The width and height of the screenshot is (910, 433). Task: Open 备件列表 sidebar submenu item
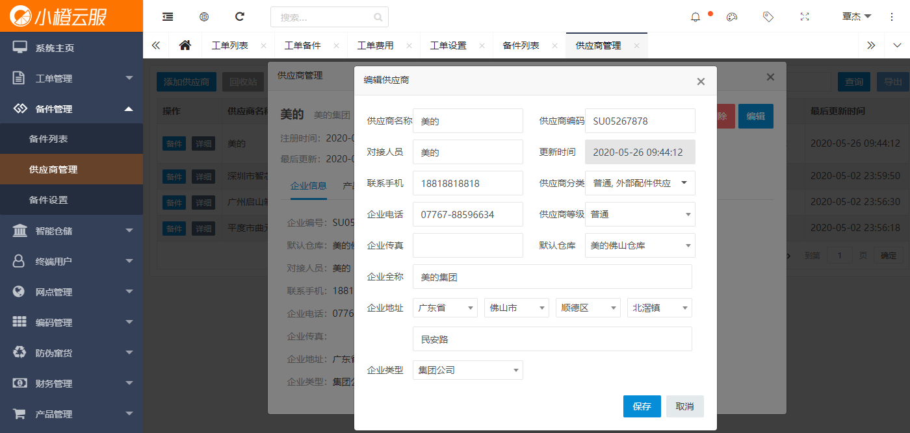[x=71, y=139]
